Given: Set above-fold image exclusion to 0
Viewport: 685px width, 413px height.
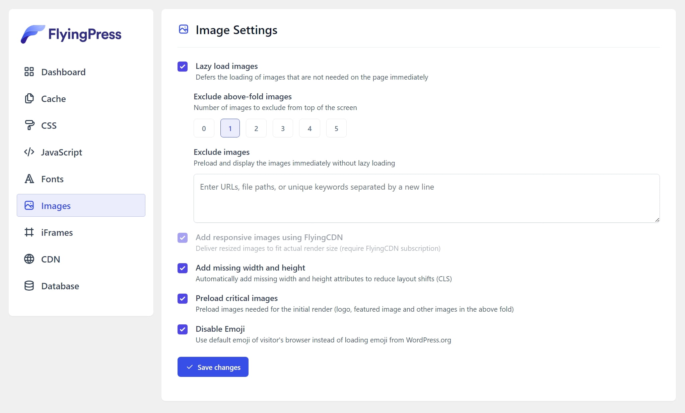Looking at the screenshot, I should (204, 128).
